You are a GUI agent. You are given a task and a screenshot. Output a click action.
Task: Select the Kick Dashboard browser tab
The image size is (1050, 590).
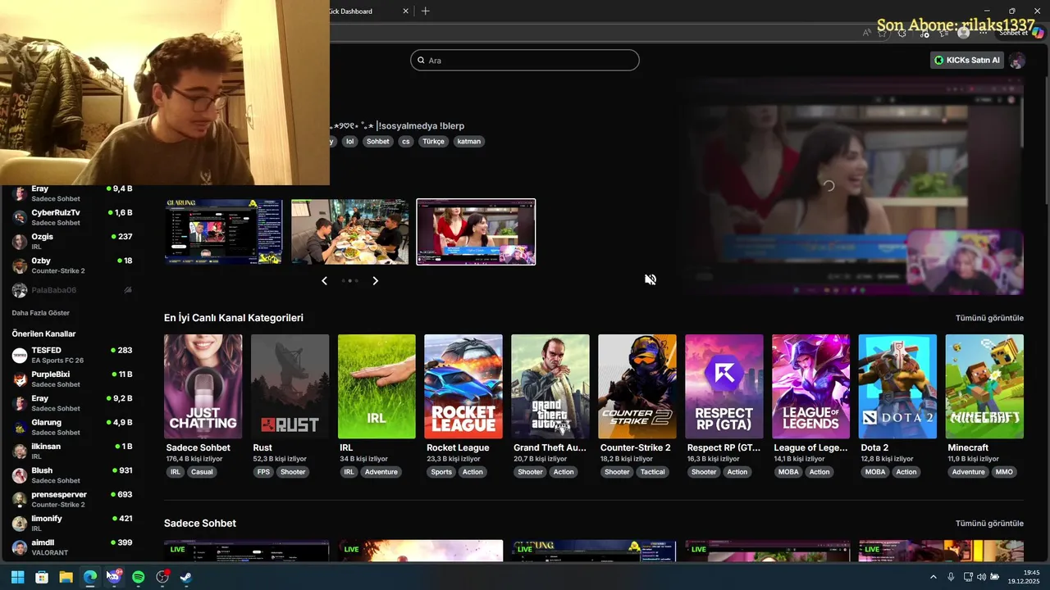pyautogui.click(x=369, y=11)
